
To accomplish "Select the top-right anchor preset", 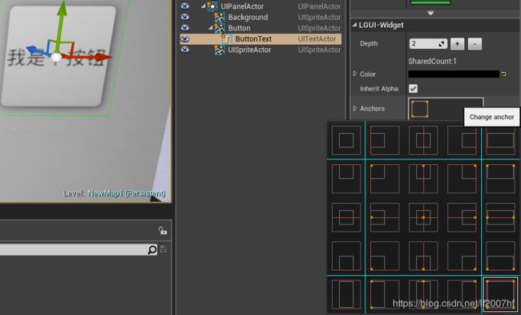I will pos(462,179).
